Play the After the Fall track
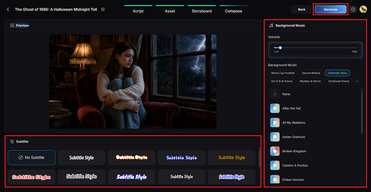Screen dimensions: 371x192 point(275,108)
